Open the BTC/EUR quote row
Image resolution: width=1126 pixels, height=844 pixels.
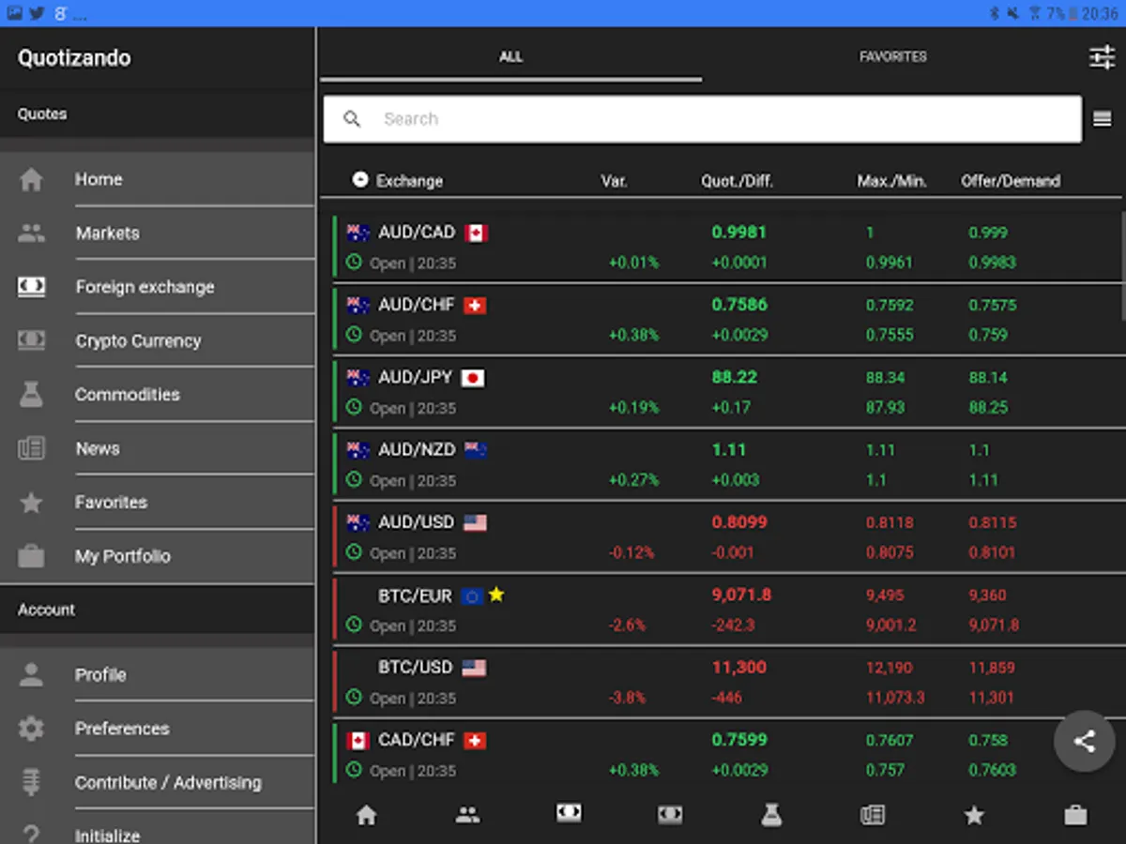point(727,610)
